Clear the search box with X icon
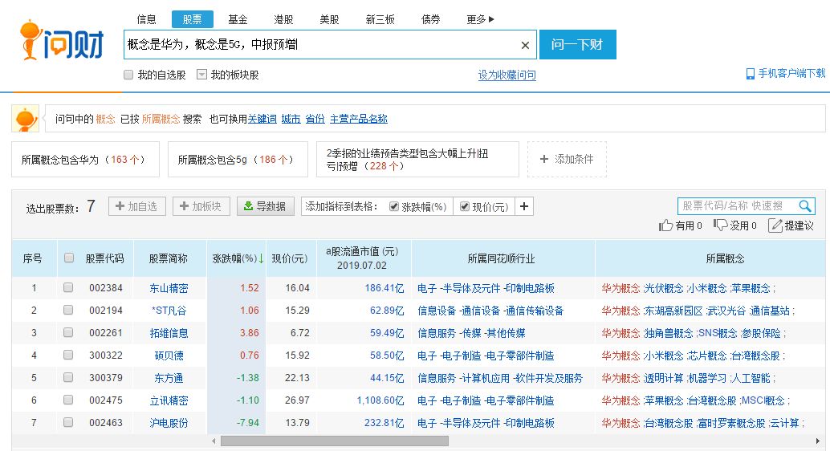The image size is (830, 451). [525, 46]
